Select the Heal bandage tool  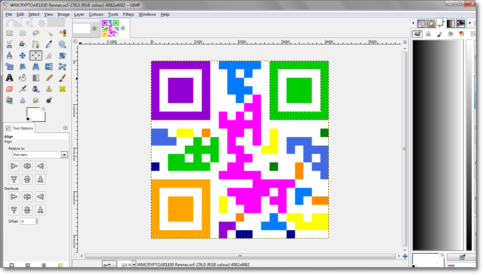[x=62, y=89]
